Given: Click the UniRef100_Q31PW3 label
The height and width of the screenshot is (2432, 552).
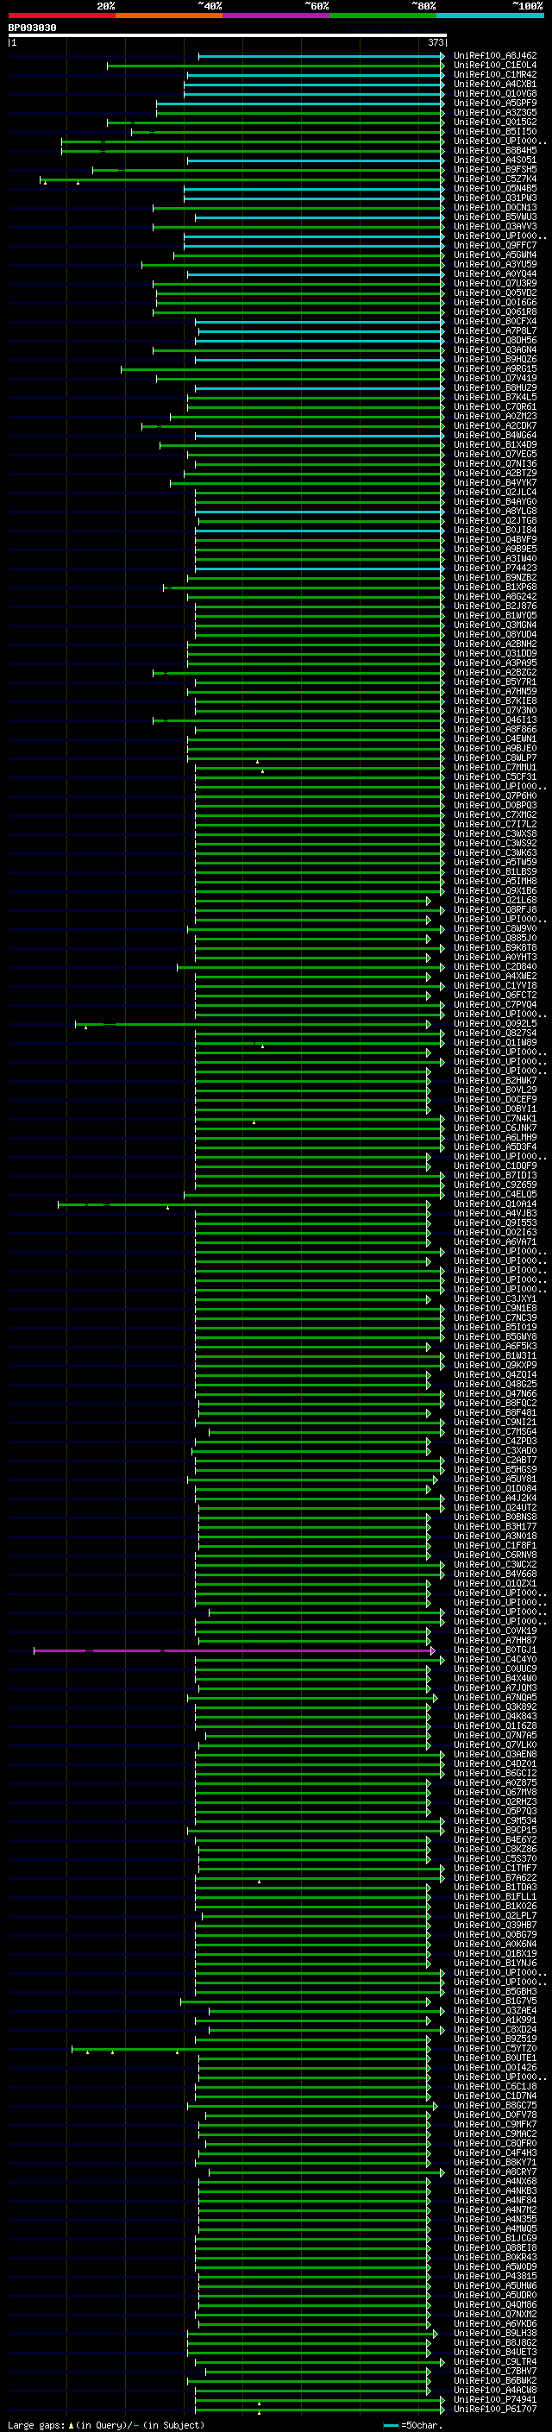Looking at the screenshot, I should click(x=495, y=198).
